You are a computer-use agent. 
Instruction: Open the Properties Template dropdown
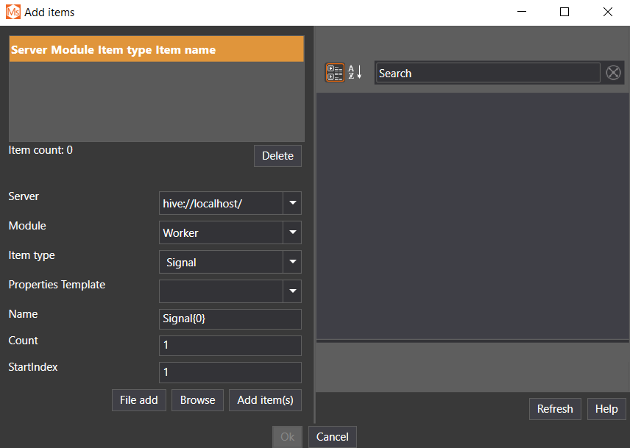(x=292, y=291)
